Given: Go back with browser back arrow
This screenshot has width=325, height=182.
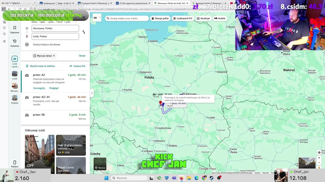Looking at the screenshot, I should point(9,9).
